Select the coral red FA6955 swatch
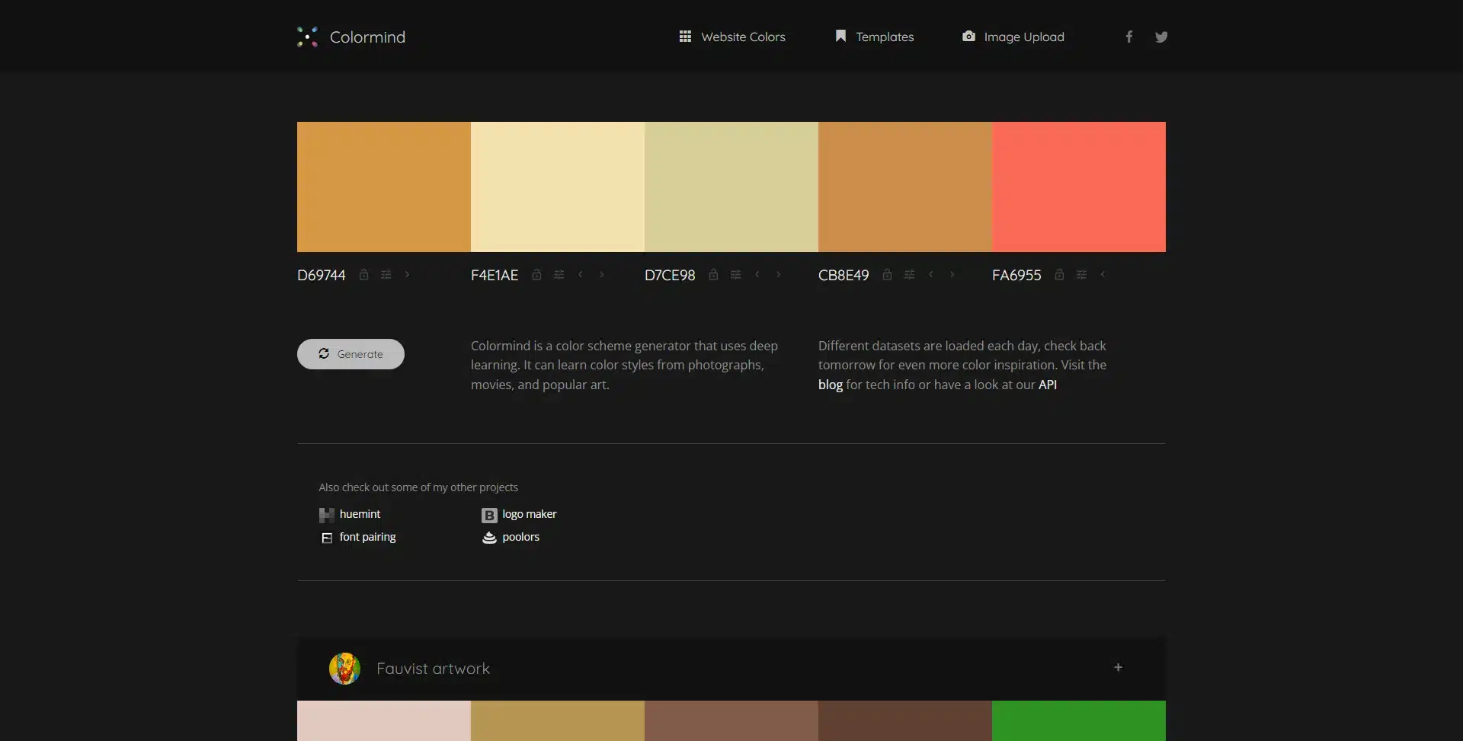Image resolution: width=1463 pixels, height=741 pixels. [x=1078, y=187]
